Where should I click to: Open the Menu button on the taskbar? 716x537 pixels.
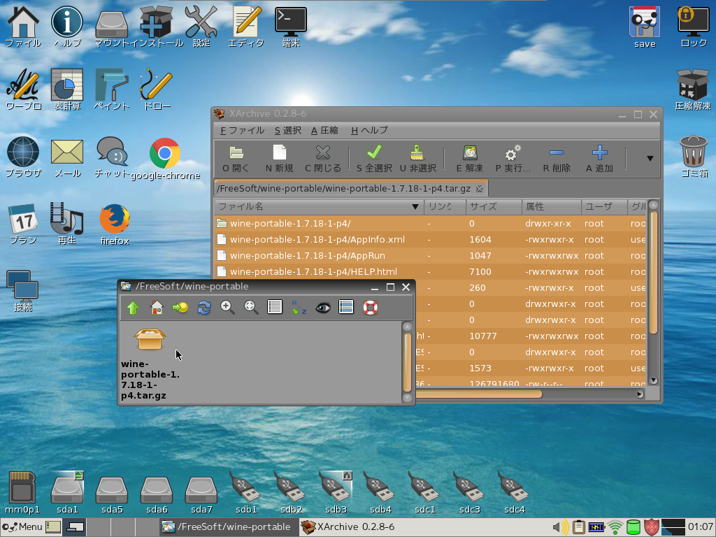22,527
